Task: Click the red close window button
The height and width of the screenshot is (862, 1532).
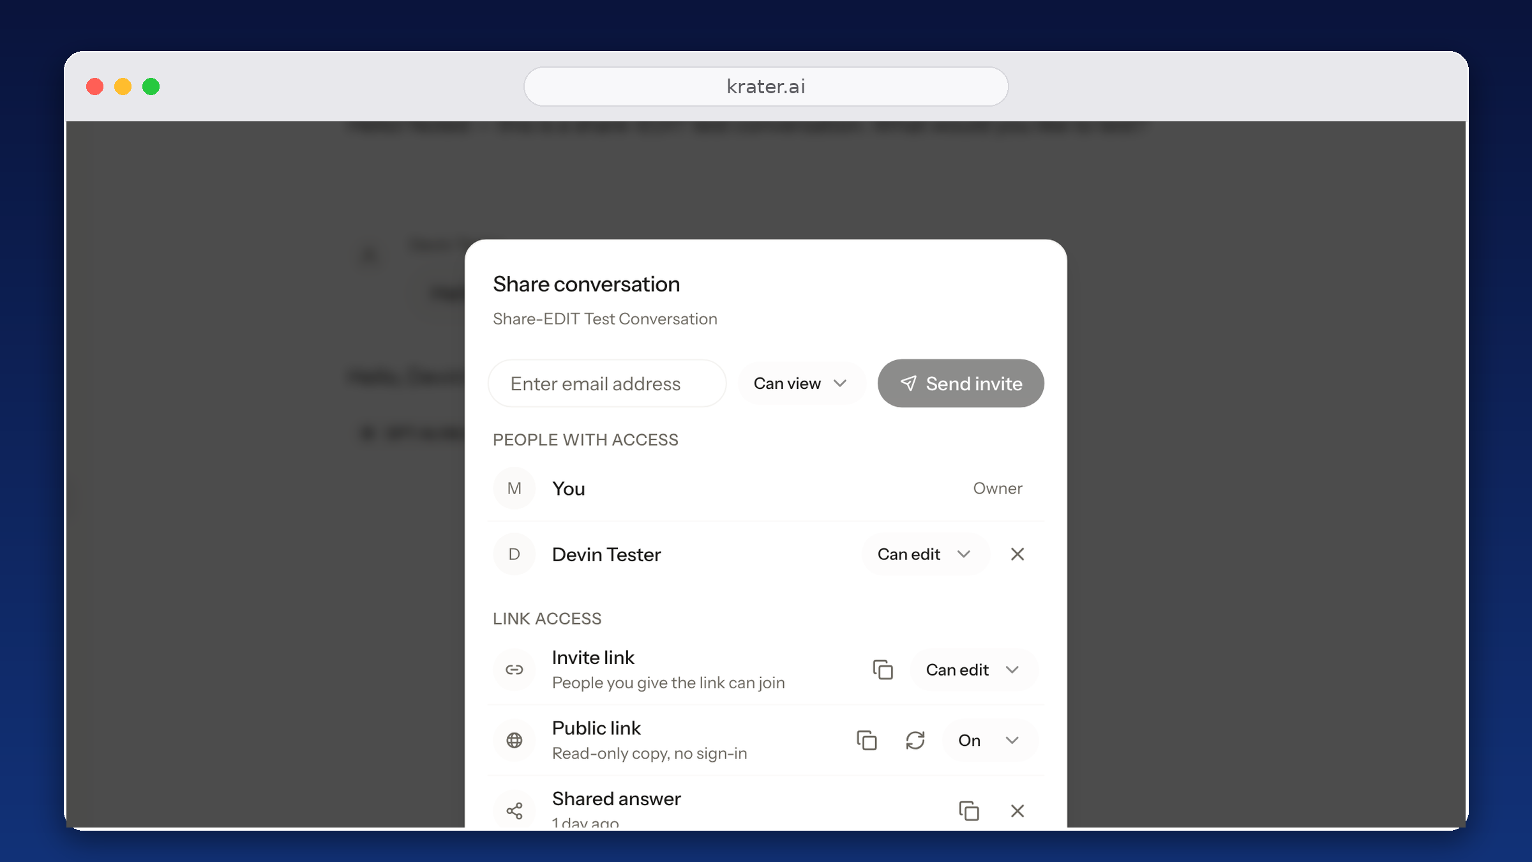Action: (95, 86)
